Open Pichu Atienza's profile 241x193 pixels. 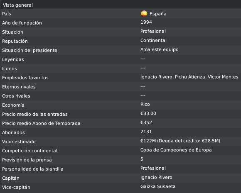pos(190,77)
